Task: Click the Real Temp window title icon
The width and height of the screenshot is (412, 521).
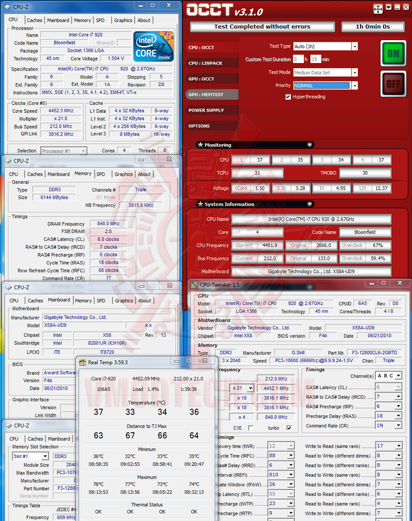Action: (x=82, y=362)
